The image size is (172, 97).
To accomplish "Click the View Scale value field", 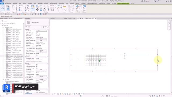I will pyautogui.click(x=41, y=31).
